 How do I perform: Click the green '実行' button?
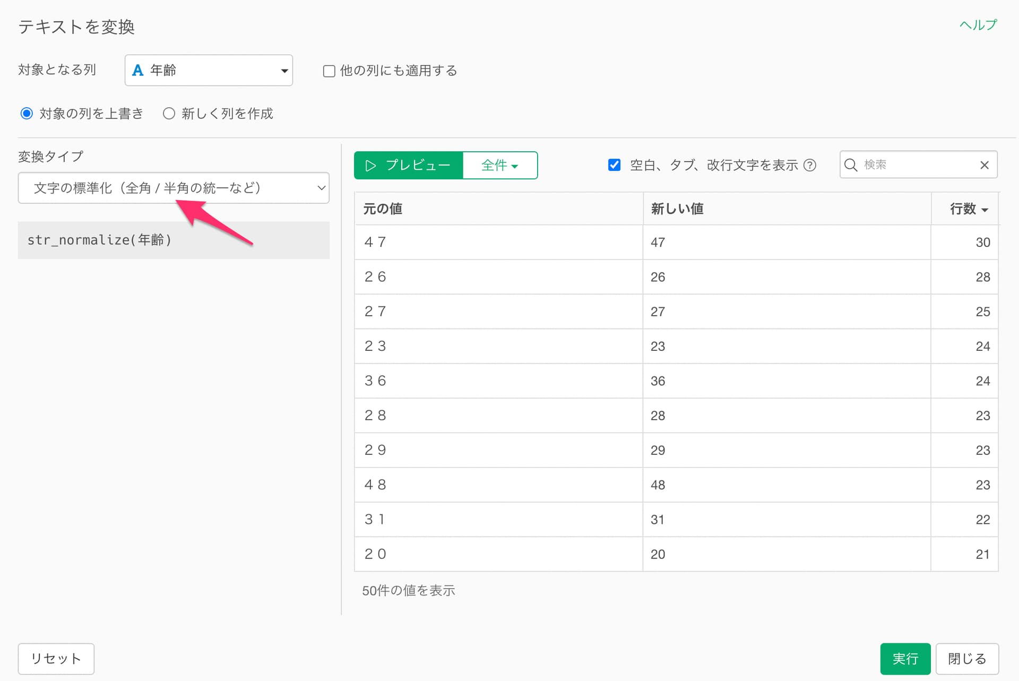[905, 659]
